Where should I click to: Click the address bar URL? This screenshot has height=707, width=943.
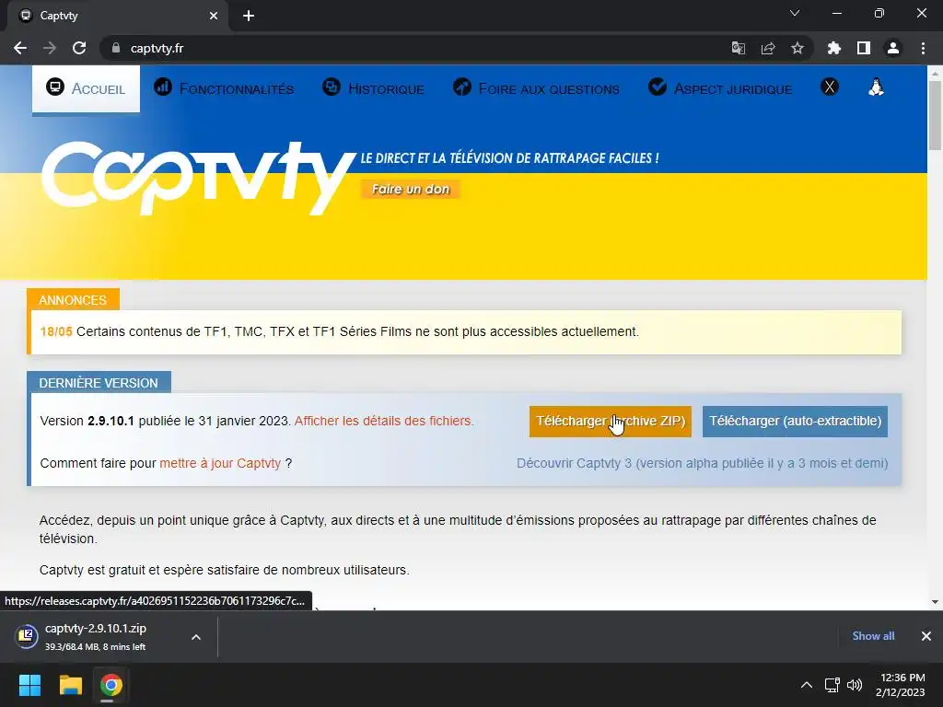(x=157, y=48)
